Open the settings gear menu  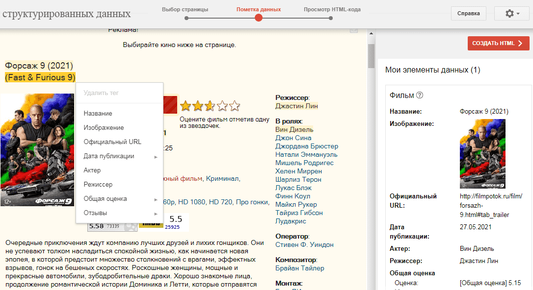512,14
